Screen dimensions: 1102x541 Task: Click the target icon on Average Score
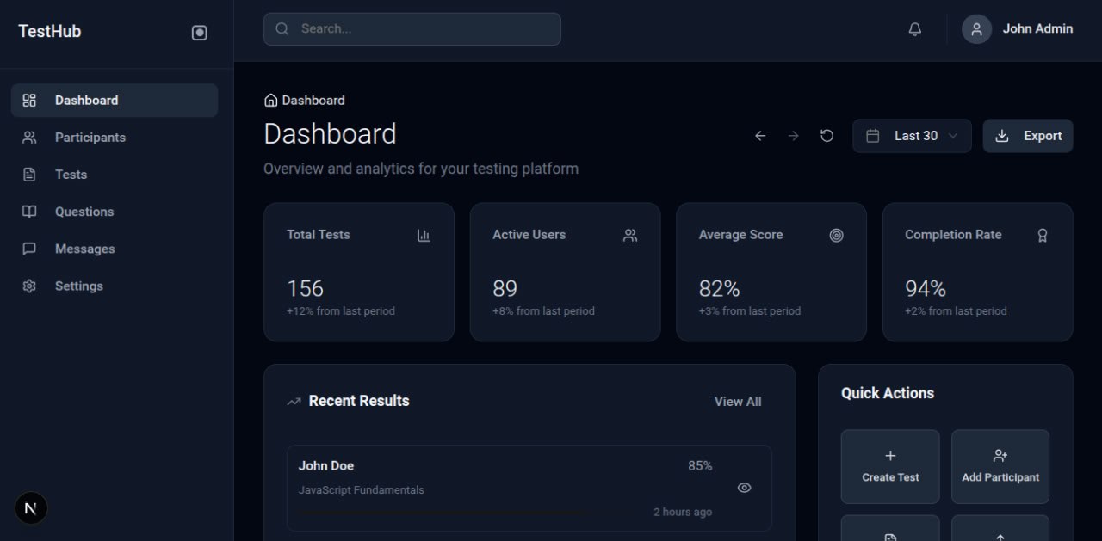[836, 235]
